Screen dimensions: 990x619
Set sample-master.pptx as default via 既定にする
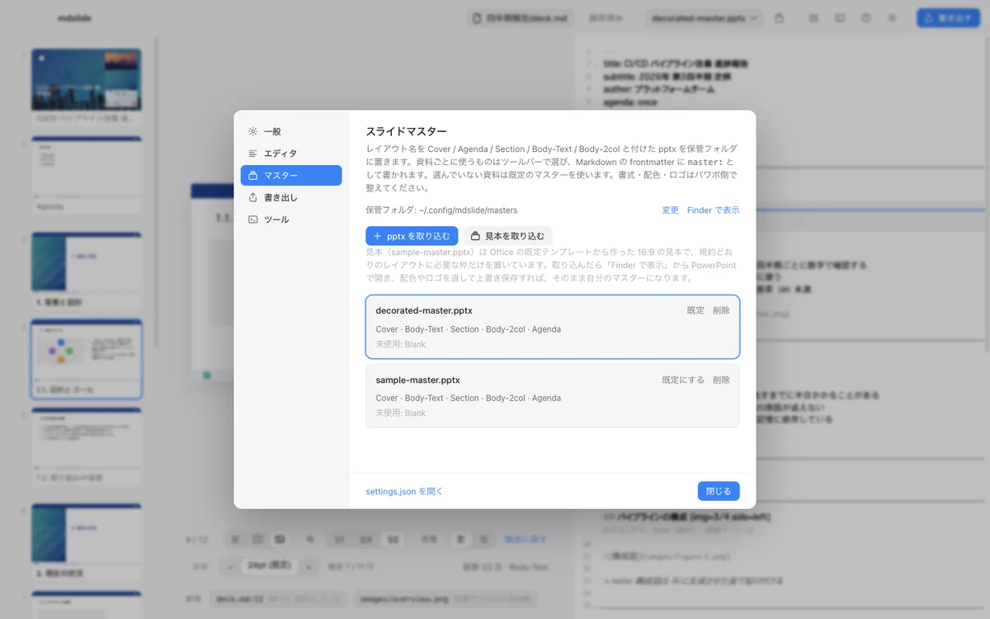pyautogui.click(x=683, y=380)
